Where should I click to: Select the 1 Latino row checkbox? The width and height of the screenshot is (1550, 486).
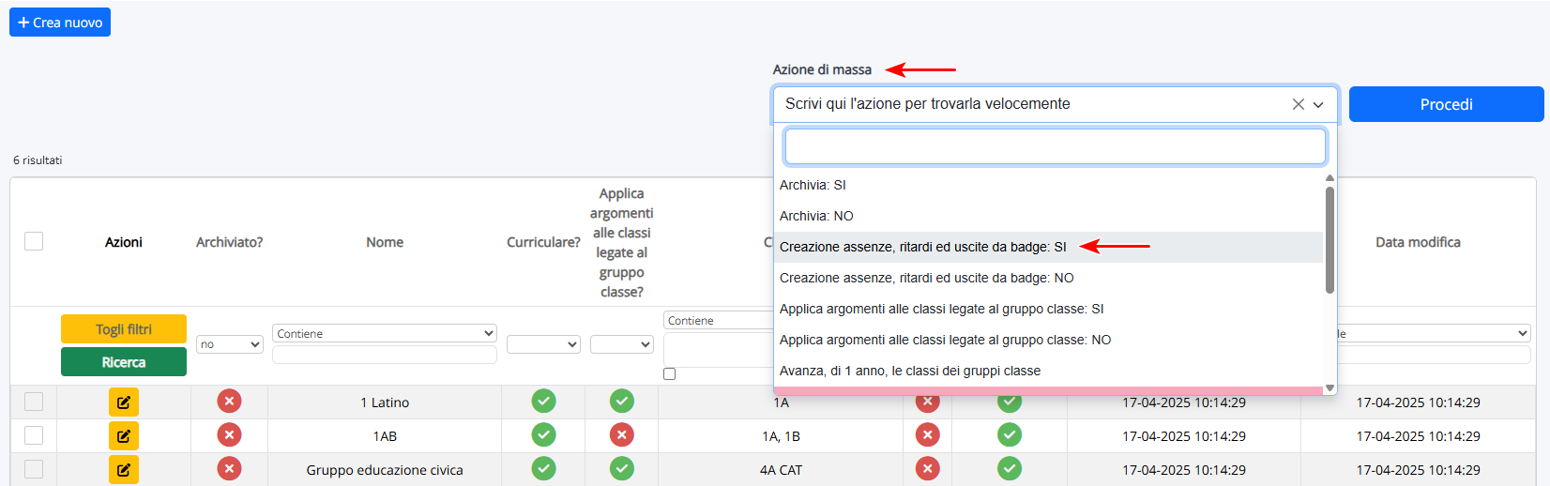34,402
